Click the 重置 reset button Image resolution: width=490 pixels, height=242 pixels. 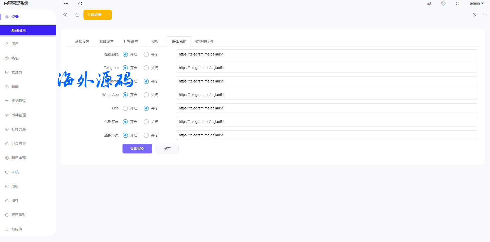[x=167, y=149]
